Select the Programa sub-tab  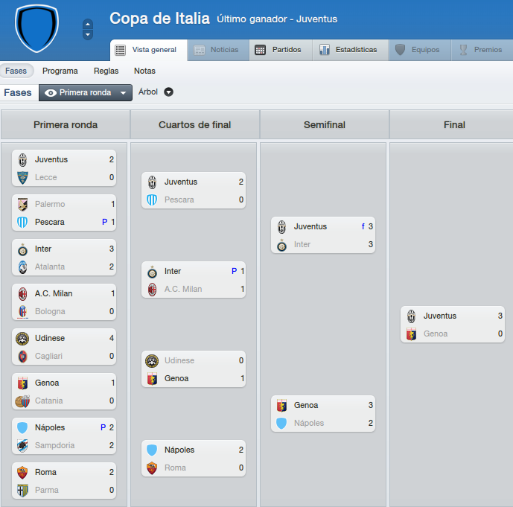point(60,71)
